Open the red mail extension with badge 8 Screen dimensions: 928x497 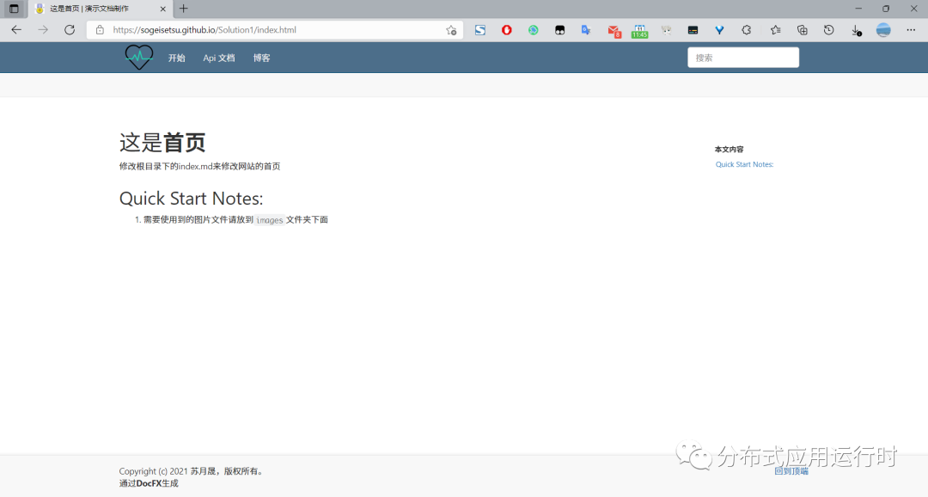[x=614, y=29]
